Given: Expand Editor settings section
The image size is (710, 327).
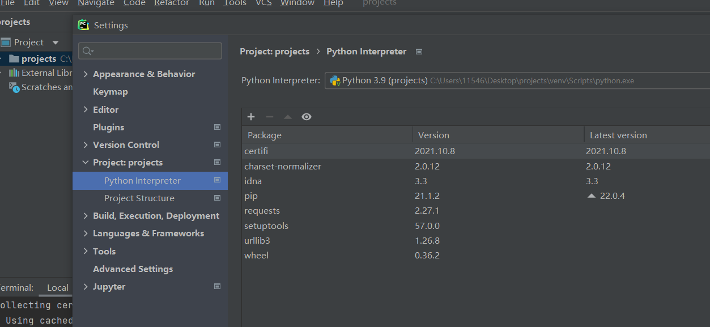Looking at the screenshot, I should tap(86, 110).
